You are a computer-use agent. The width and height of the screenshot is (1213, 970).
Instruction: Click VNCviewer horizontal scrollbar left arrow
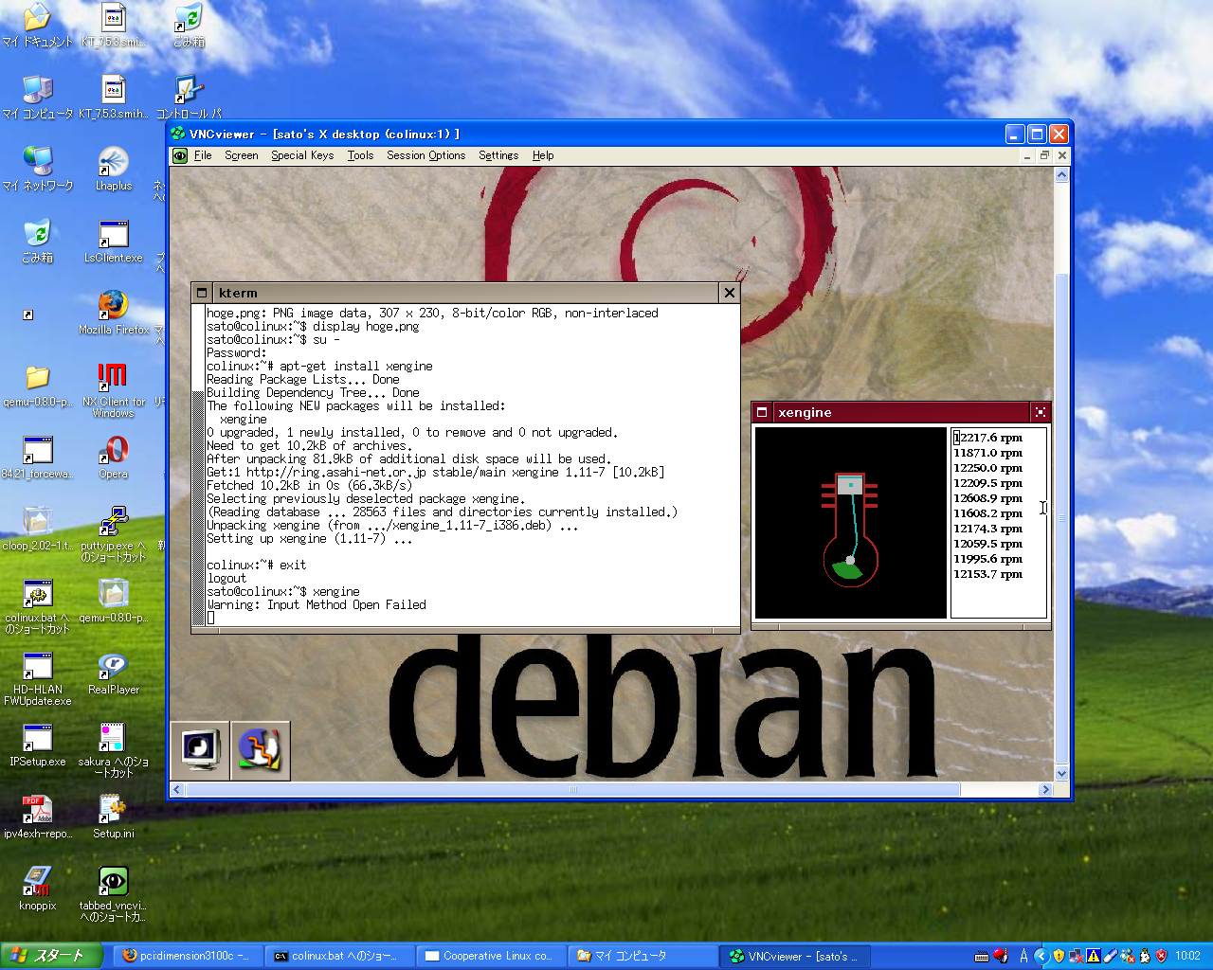177,789
